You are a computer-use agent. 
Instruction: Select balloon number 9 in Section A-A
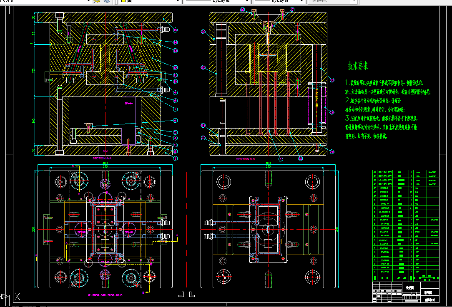175,93
